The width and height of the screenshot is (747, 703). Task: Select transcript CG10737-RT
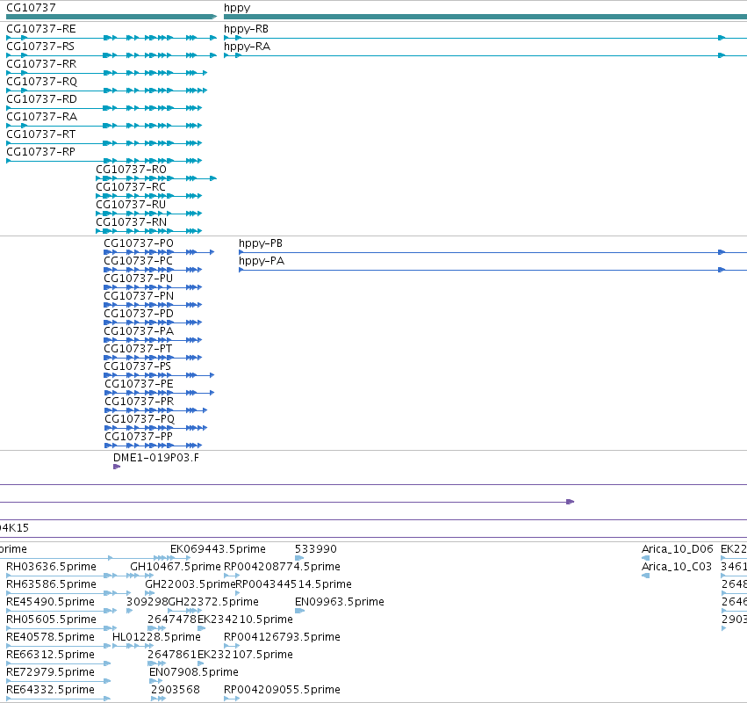(40, 134)
